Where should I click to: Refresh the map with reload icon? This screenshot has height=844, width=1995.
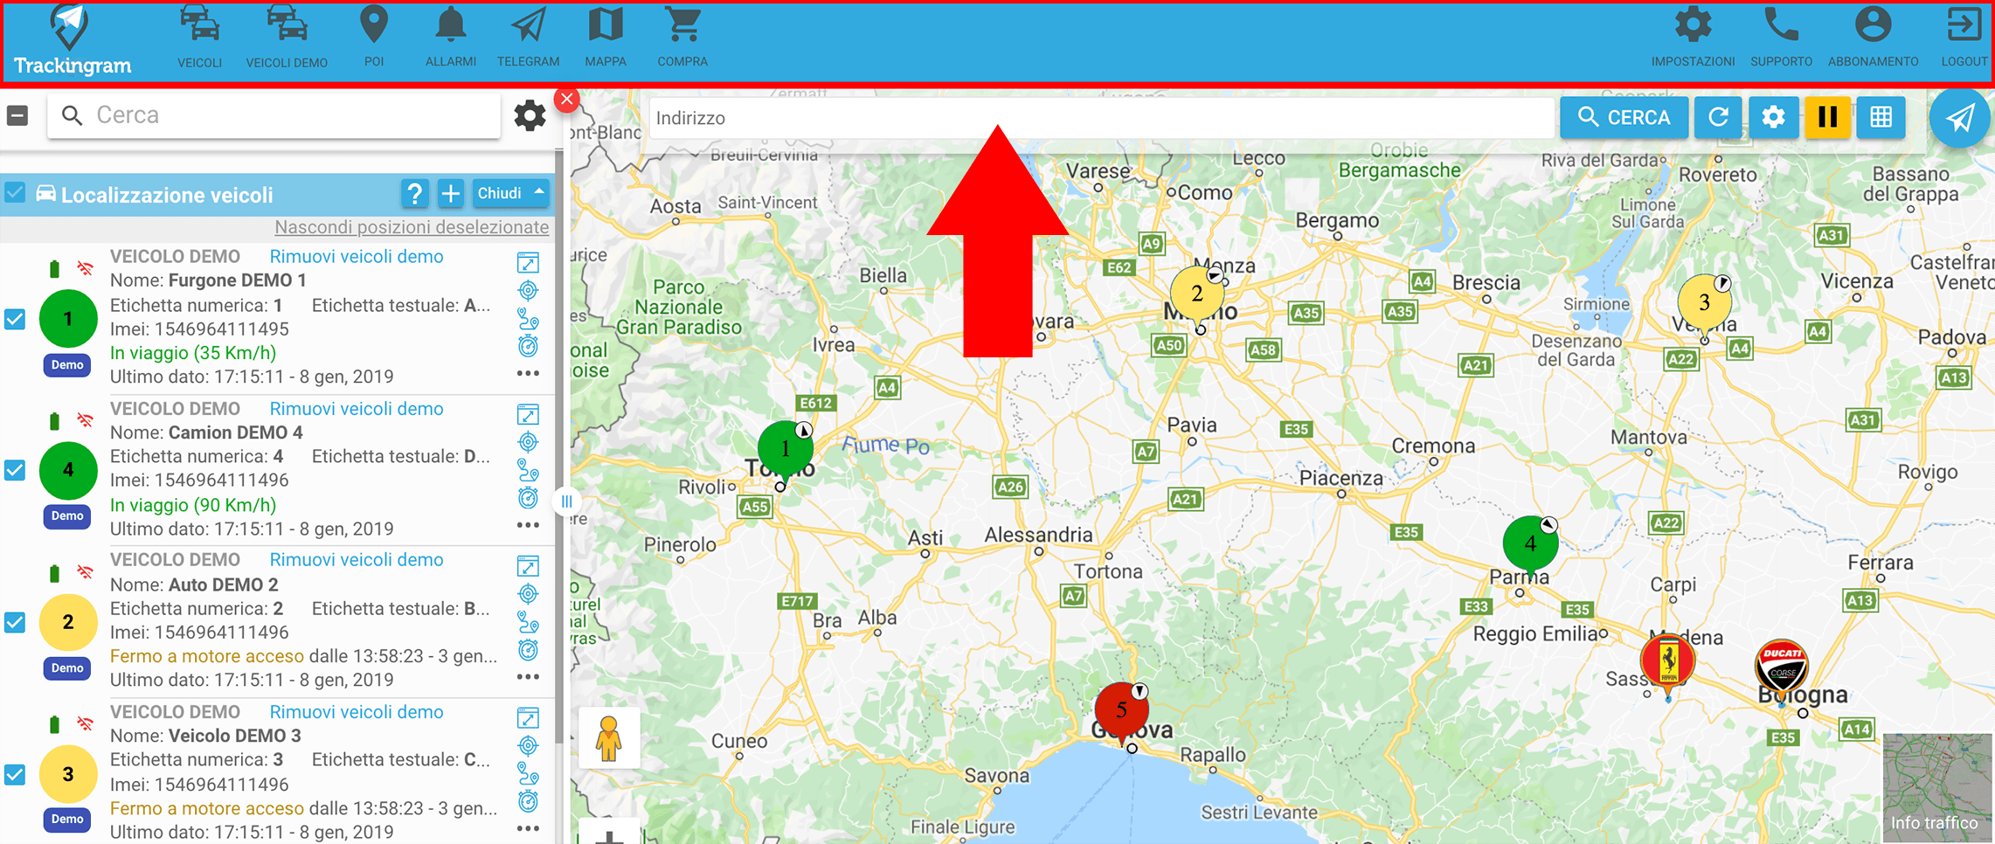click(1718, 117)
